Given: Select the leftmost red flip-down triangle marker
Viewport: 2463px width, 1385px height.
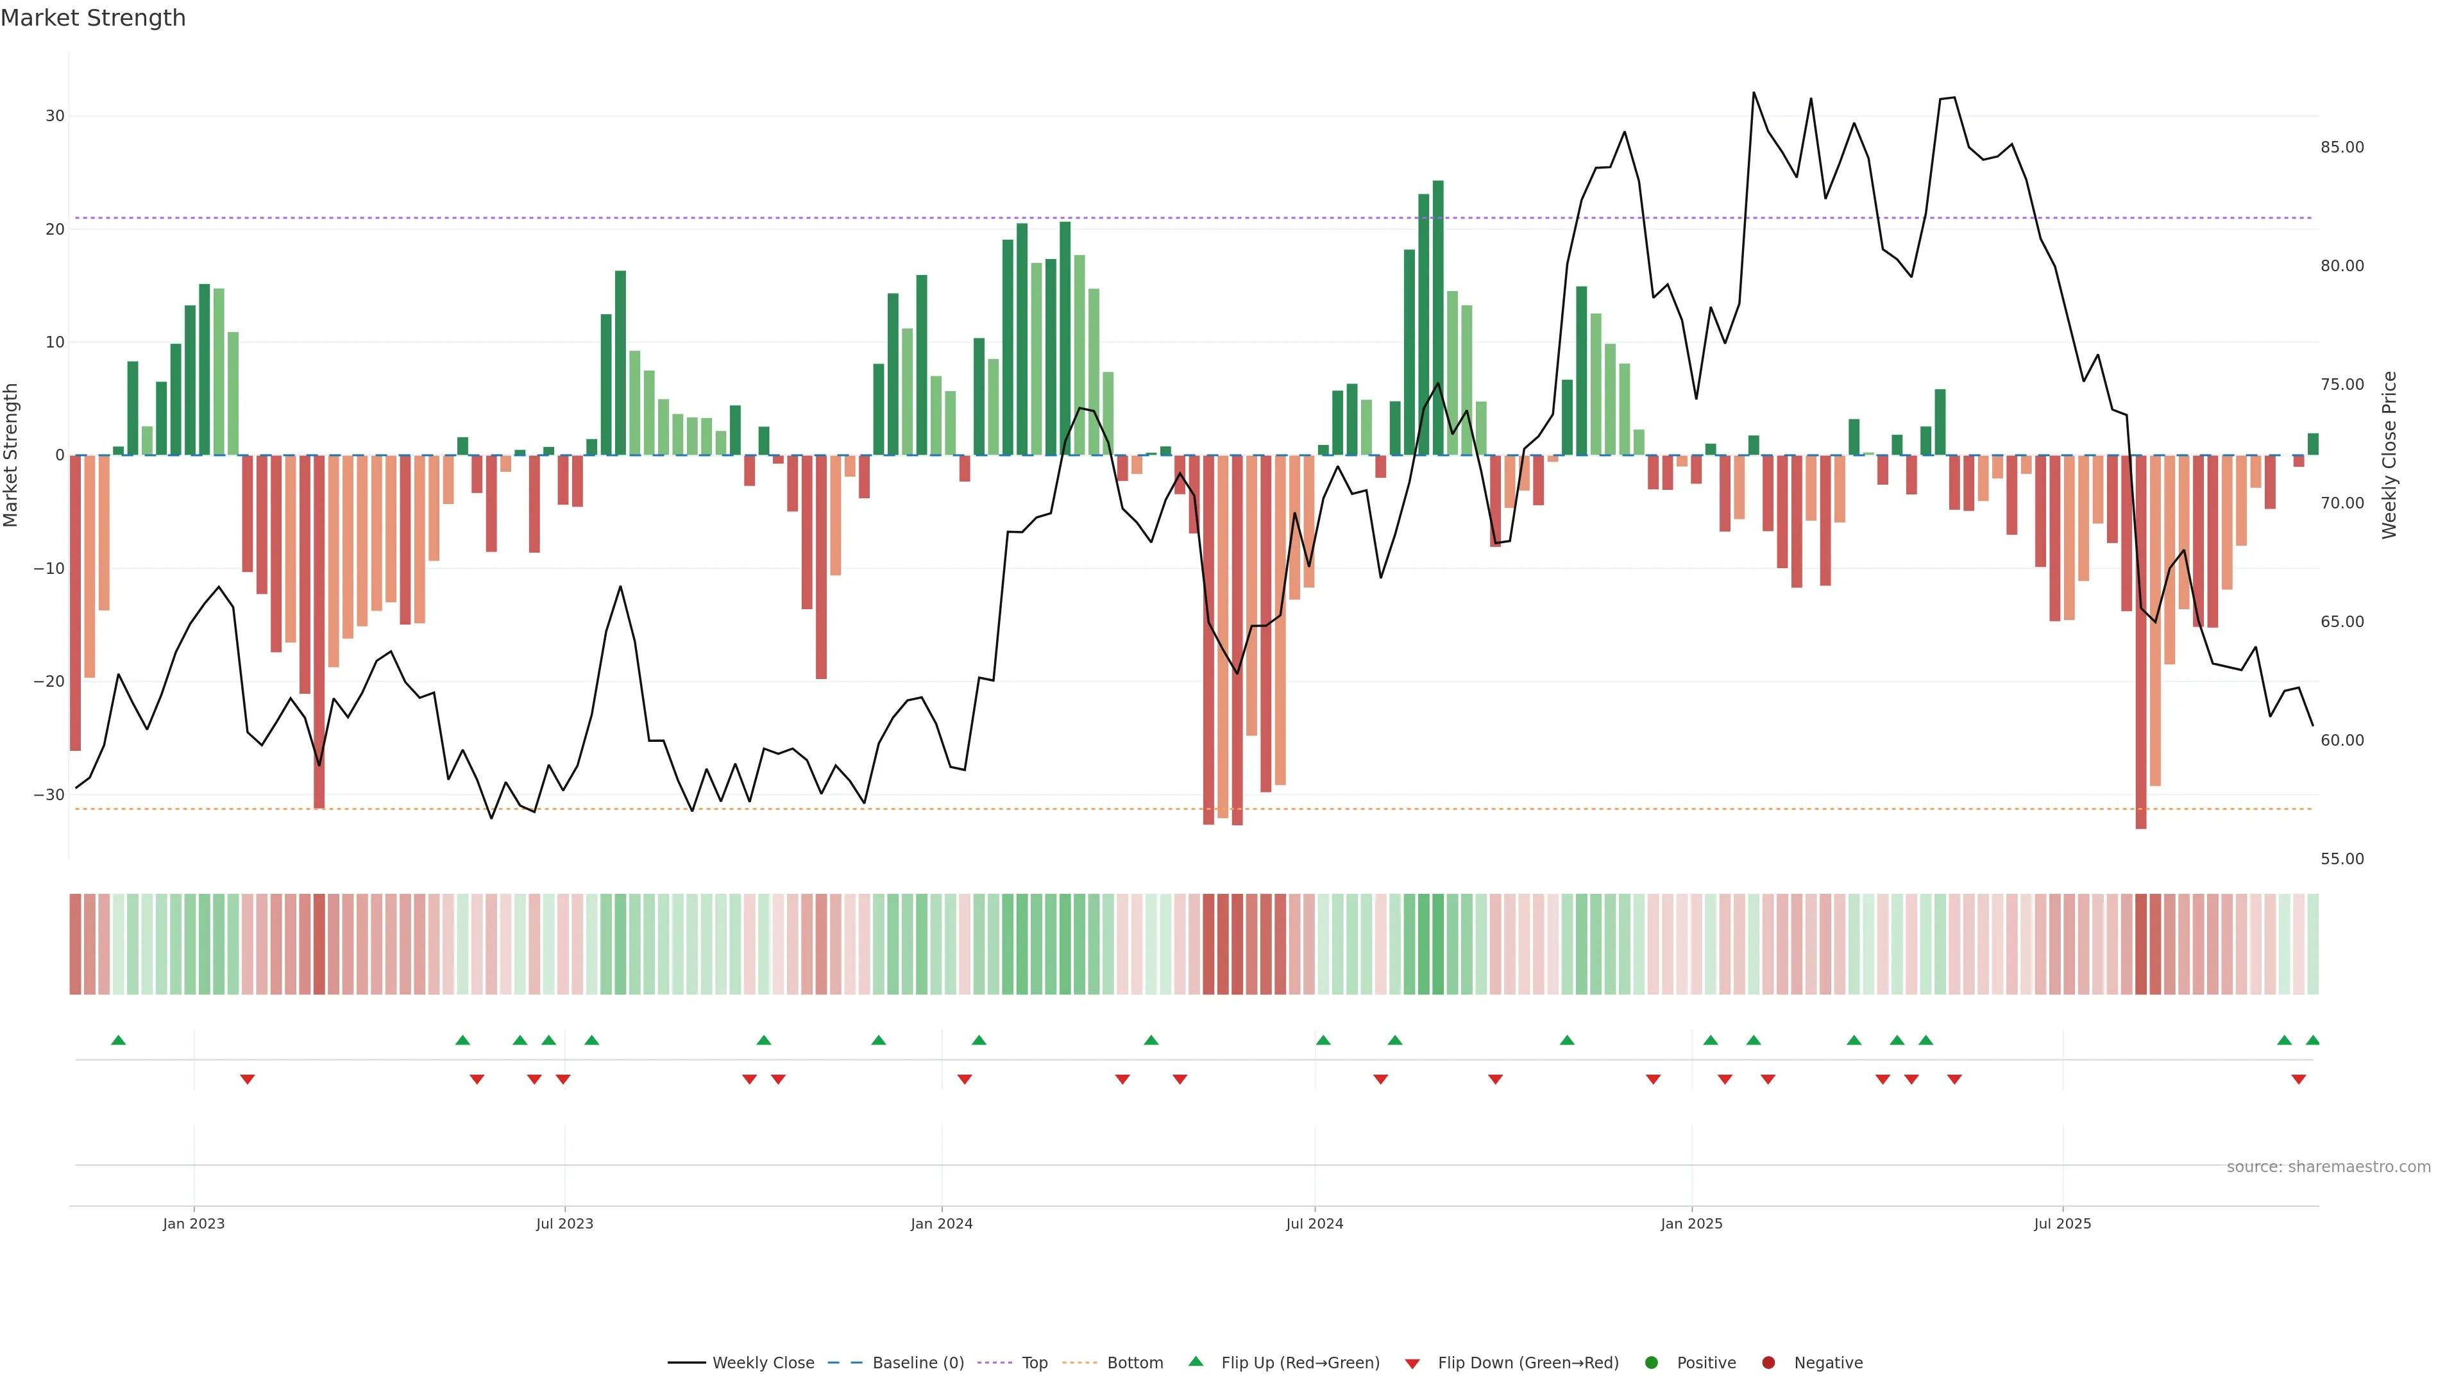Looking at the screenshot, I should (x=248, y=1079).
